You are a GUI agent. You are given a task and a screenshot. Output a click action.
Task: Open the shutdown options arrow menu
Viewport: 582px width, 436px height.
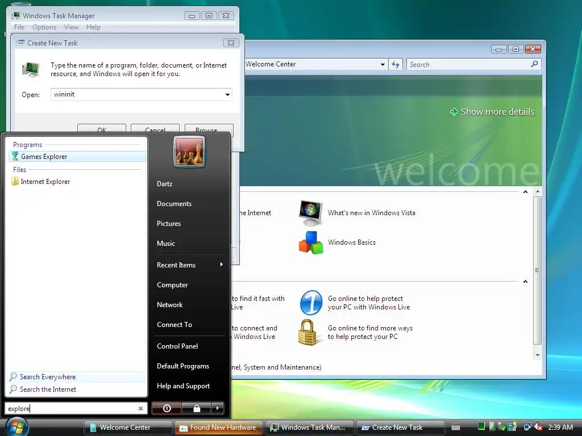click(x=218, y=408)
